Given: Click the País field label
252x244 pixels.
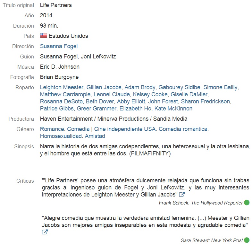Looking at the screenshot, I should (29, 36).
